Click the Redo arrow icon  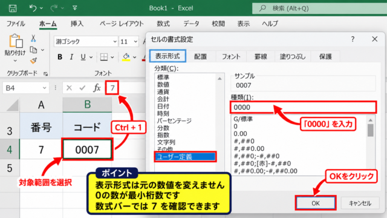54,8
